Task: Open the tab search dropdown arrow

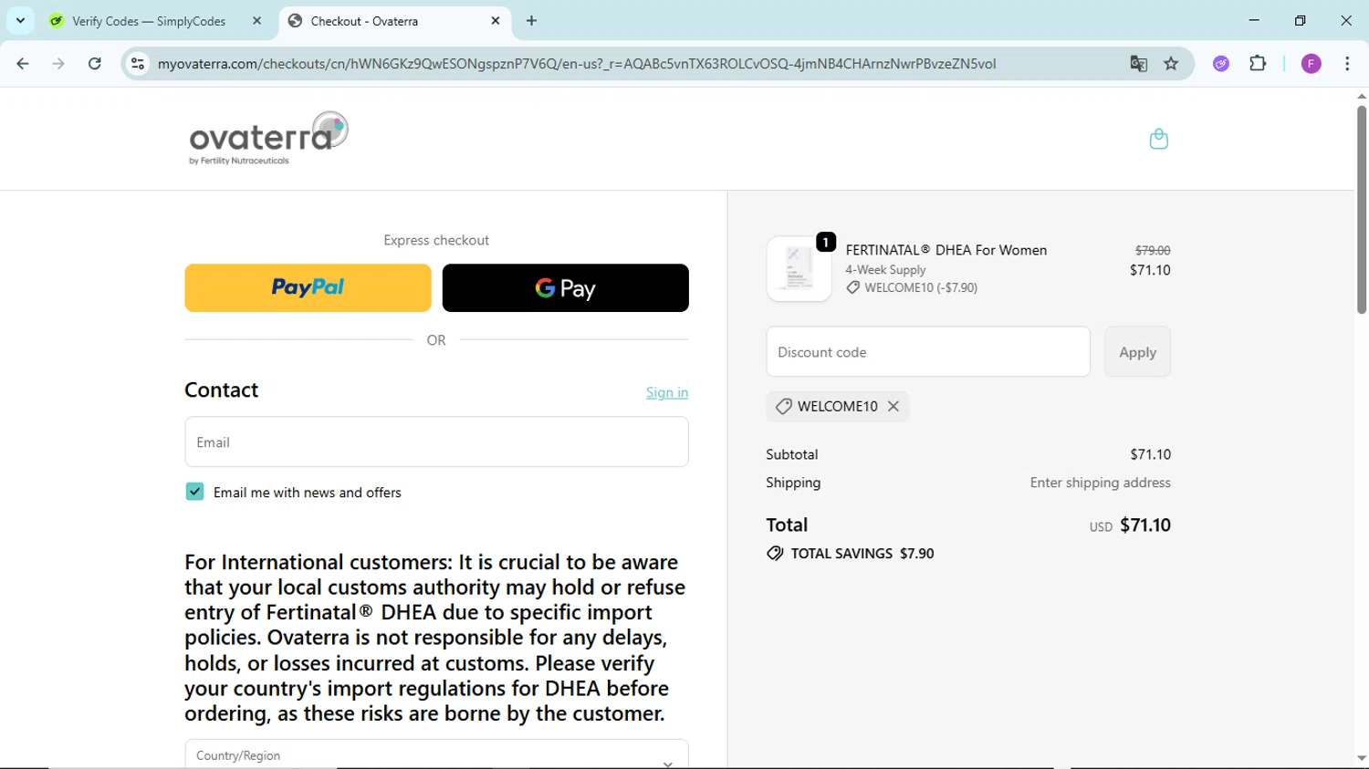Action: (x=20, y=21)
